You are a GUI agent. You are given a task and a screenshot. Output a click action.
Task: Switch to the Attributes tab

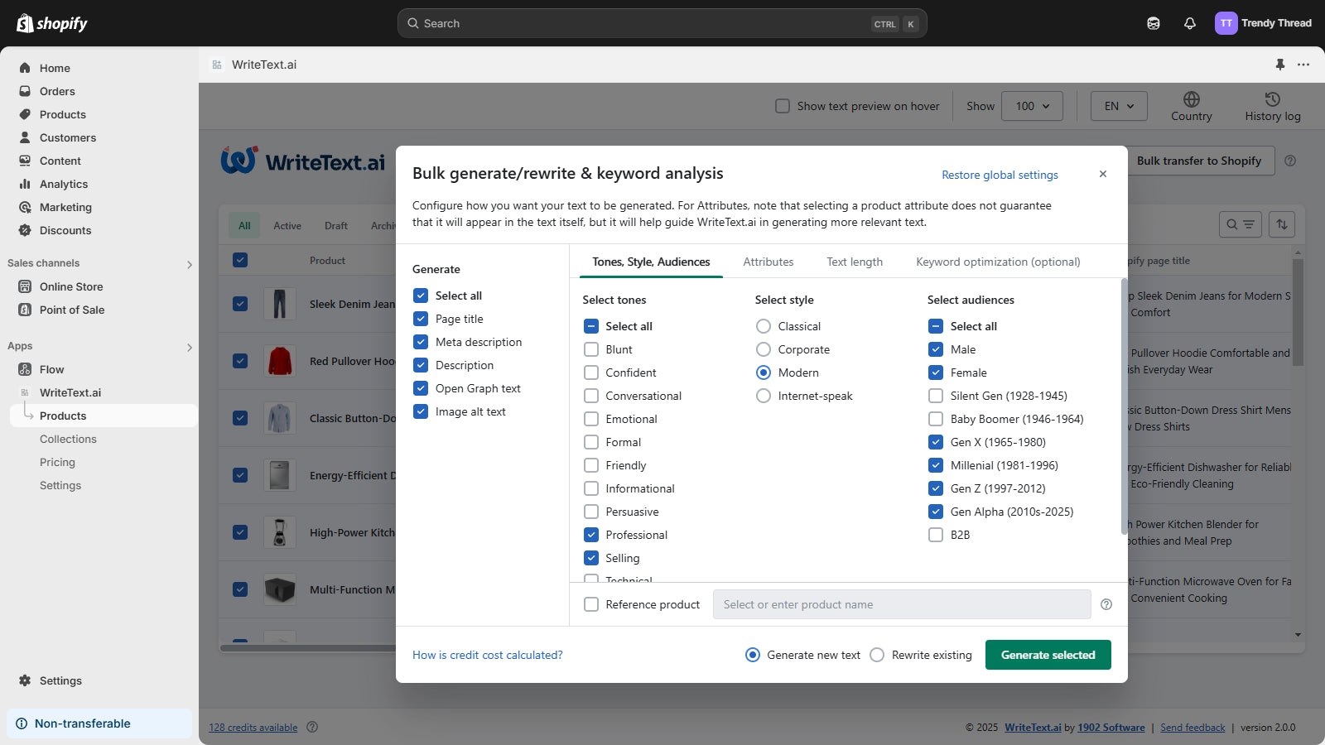click(768, 262)
